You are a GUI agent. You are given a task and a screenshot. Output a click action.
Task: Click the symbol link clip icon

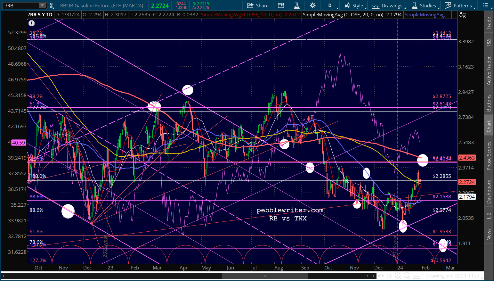tap(51, 5)
